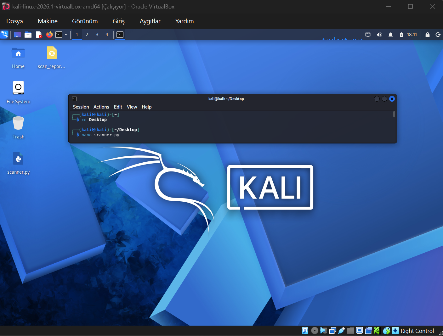
Task: Click the green turtle CPU status icon
Action: pos(377,331)
